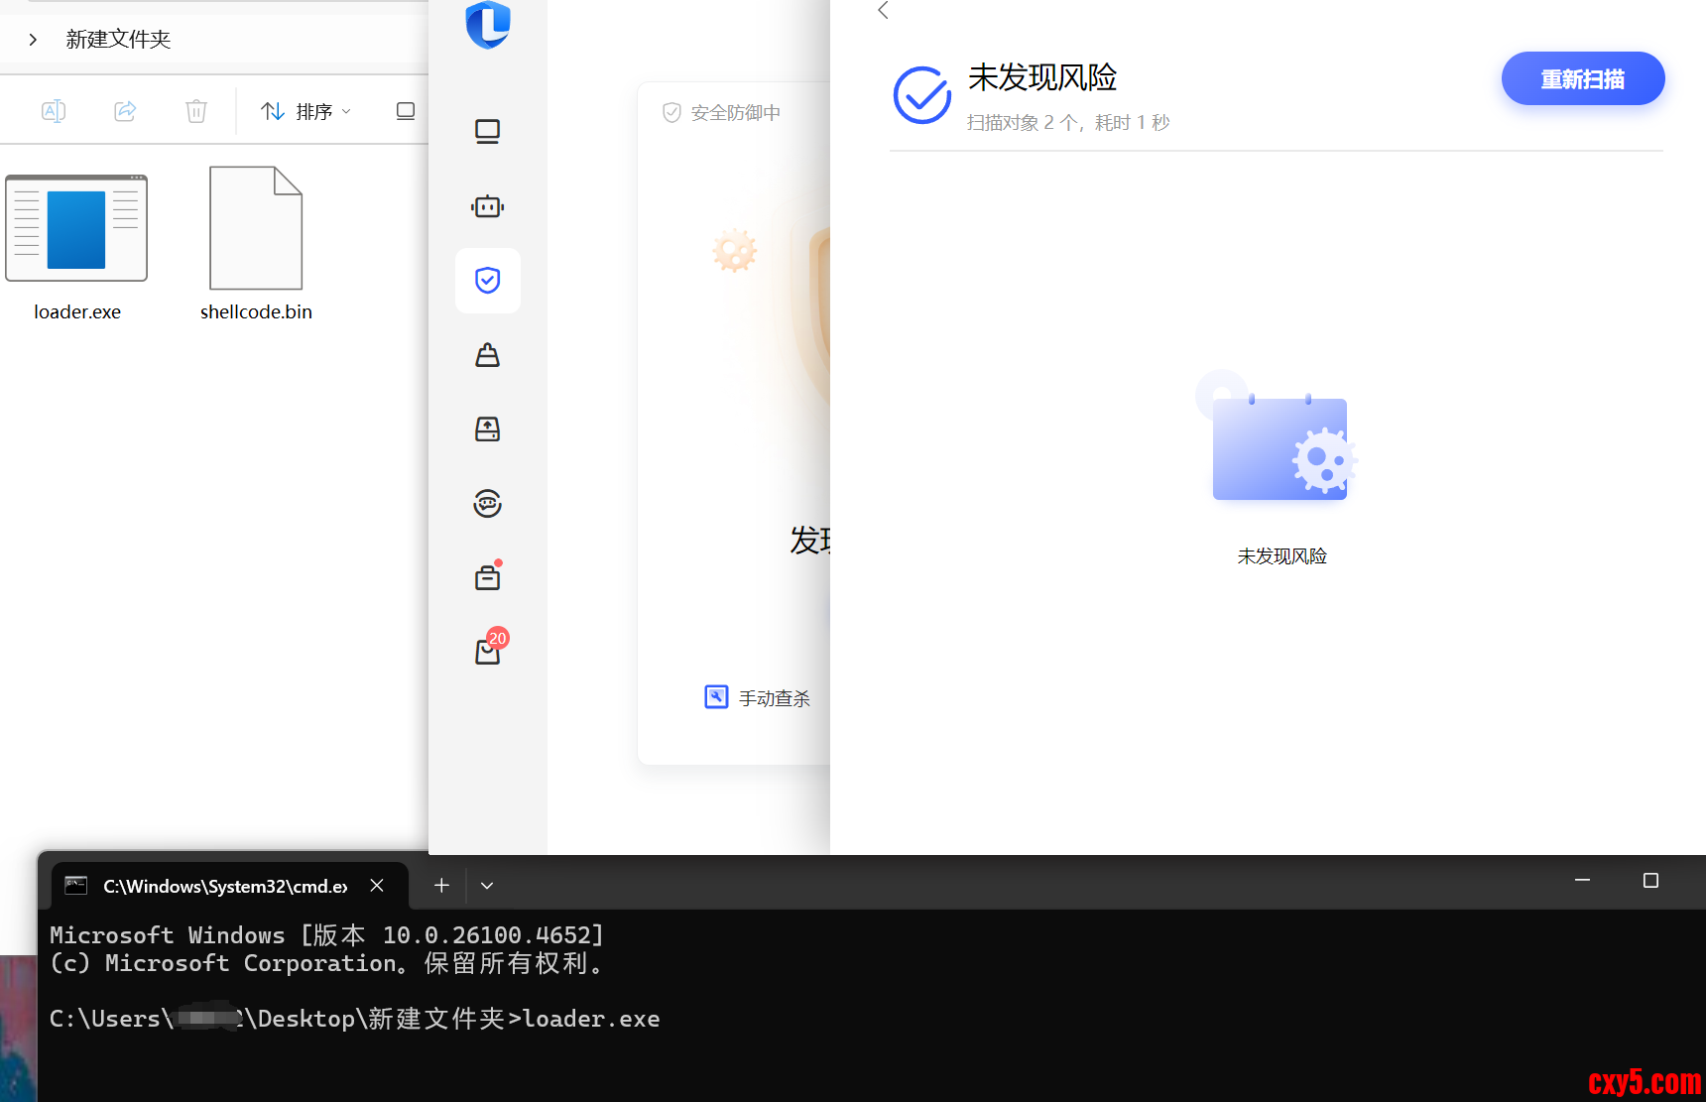
Task: Click the shield protection icon in sidebar
Action: point(487,281)
